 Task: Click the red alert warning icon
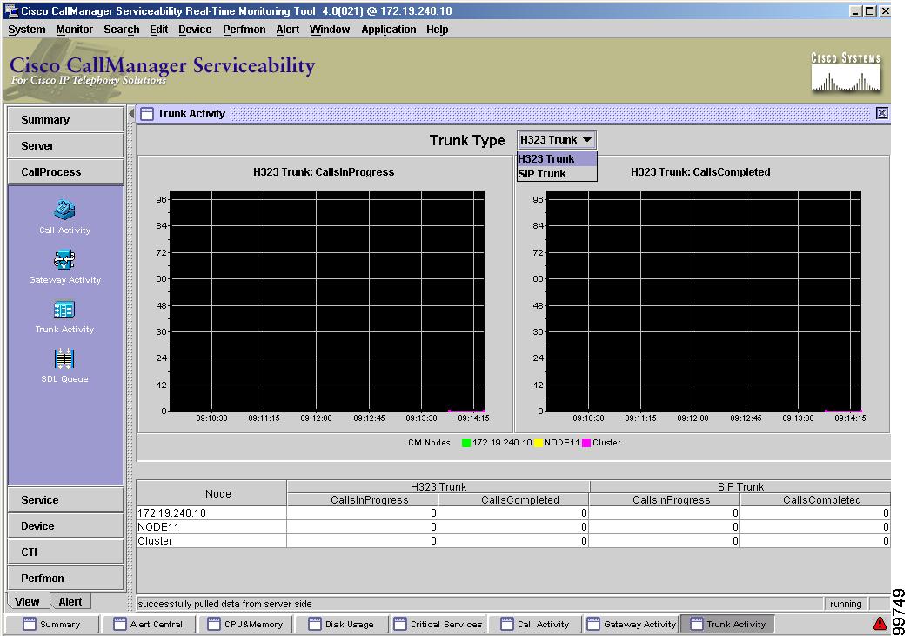pos(880,623)
